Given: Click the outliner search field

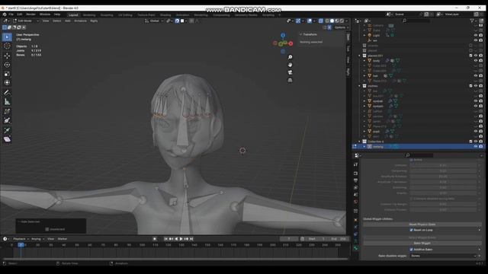Looking at the screenshot, I should pos(416,21).
